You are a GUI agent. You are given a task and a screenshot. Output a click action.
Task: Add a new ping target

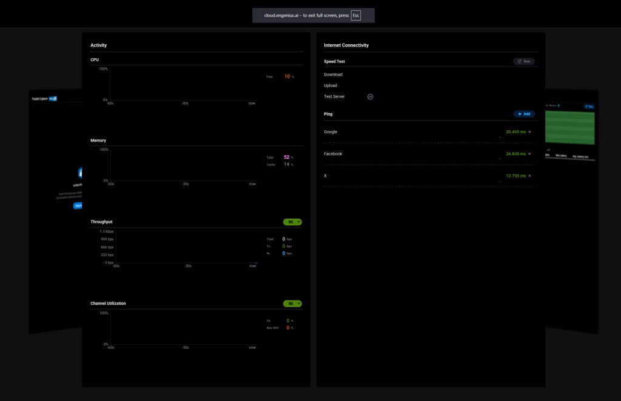pos(524,114)
